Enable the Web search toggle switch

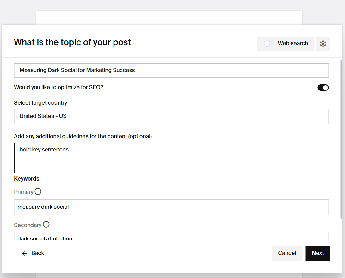pos(269,44)
